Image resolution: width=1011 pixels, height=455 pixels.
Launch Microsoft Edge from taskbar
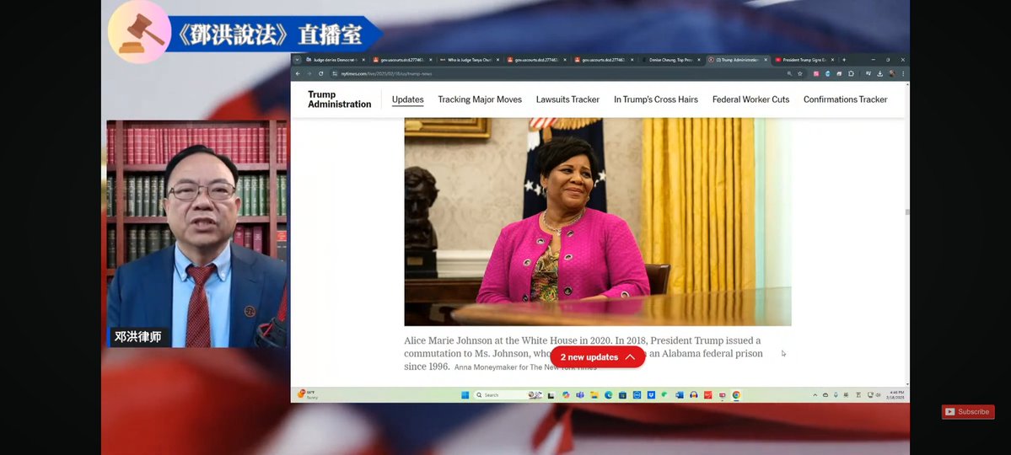609,395
